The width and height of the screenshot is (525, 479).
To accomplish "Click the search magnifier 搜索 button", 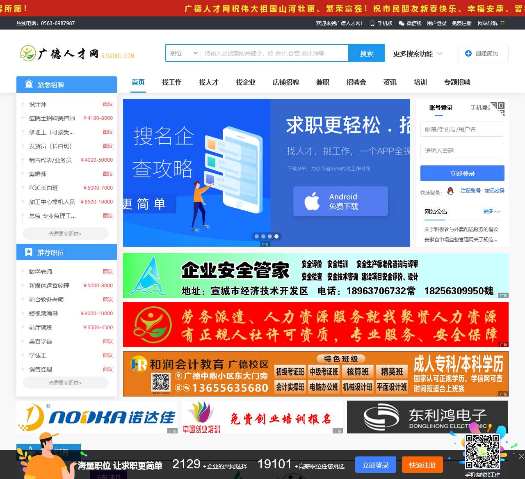I will click(x=366, y=53).
